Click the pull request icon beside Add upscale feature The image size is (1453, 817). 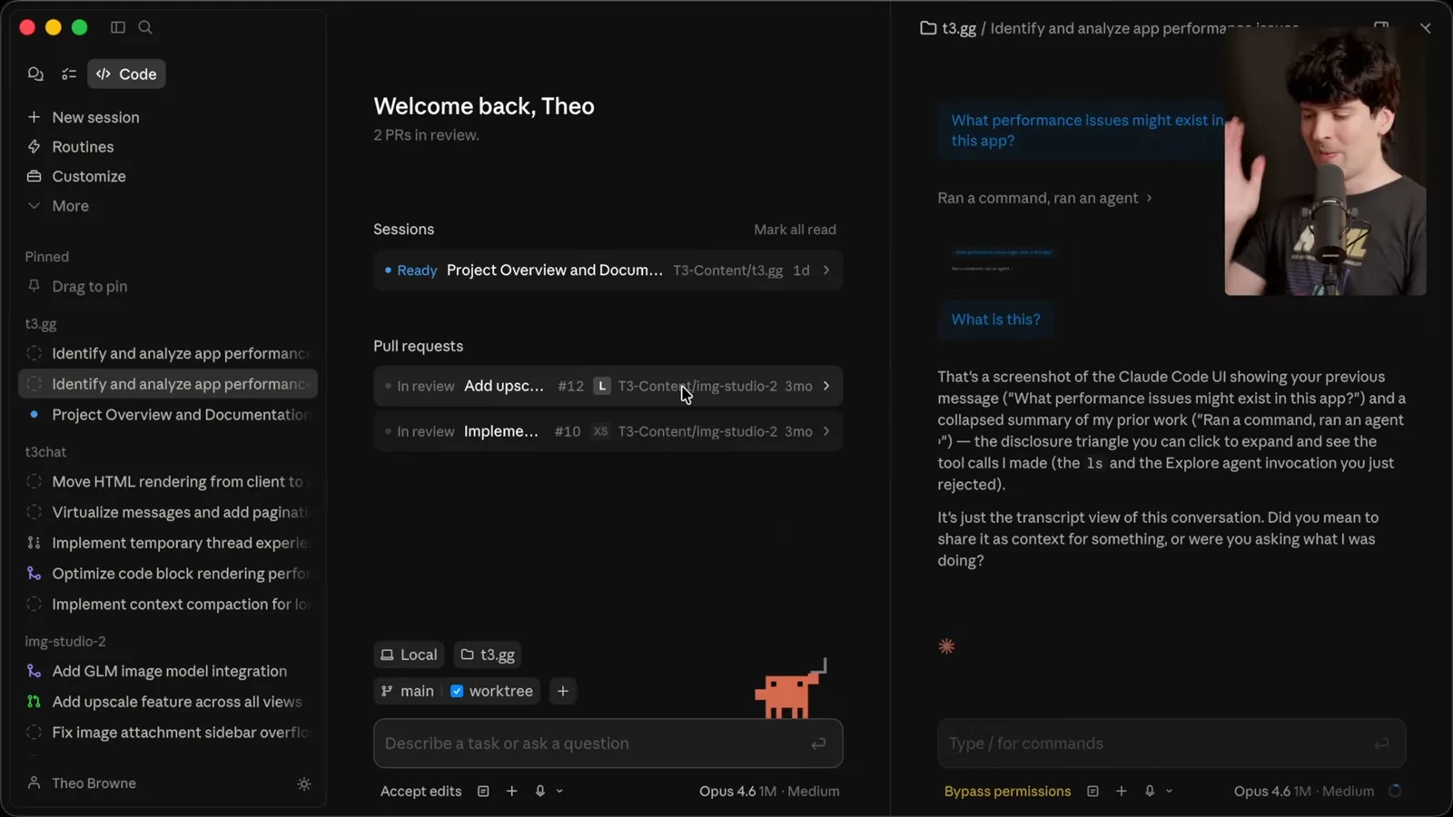point(35,702)
